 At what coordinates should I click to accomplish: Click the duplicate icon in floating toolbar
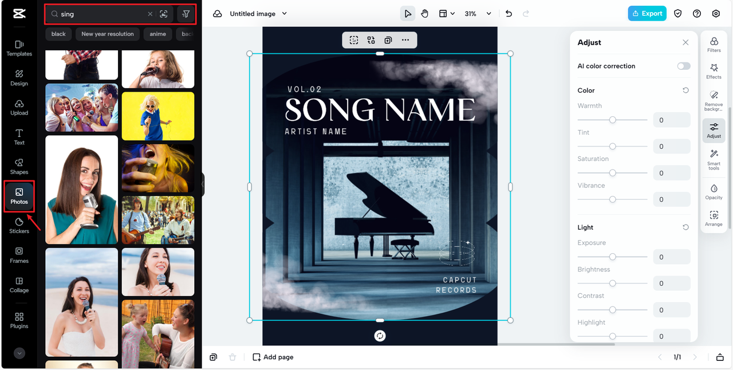(388, 40)
